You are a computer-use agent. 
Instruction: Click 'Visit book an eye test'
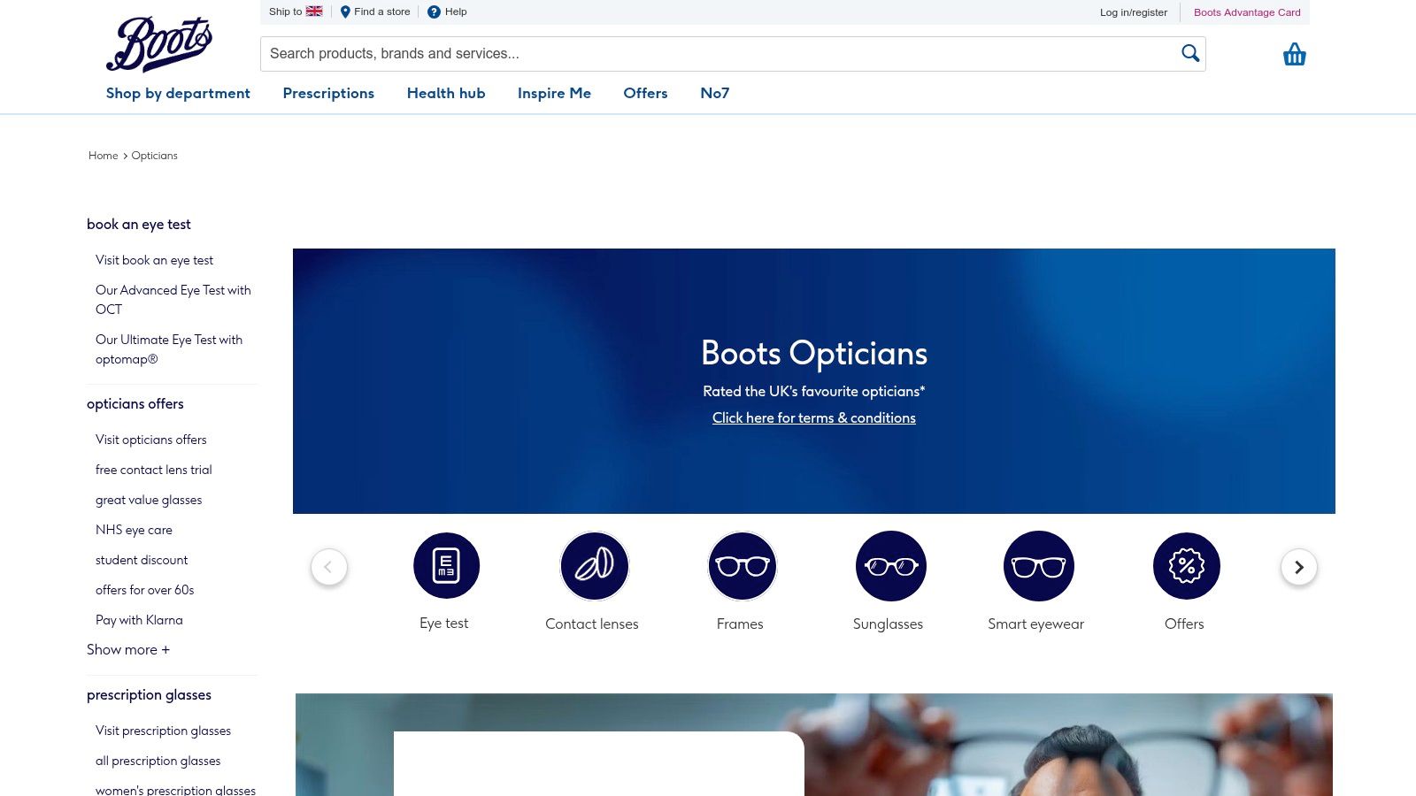click(x=154, y=260)
